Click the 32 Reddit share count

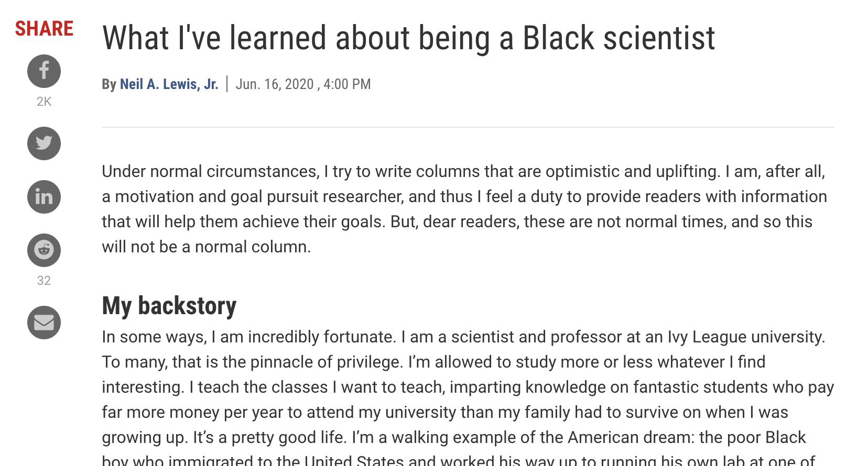coord(44,281)
